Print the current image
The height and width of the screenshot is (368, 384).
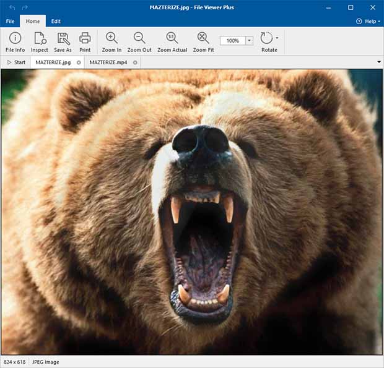click(85, 42)
